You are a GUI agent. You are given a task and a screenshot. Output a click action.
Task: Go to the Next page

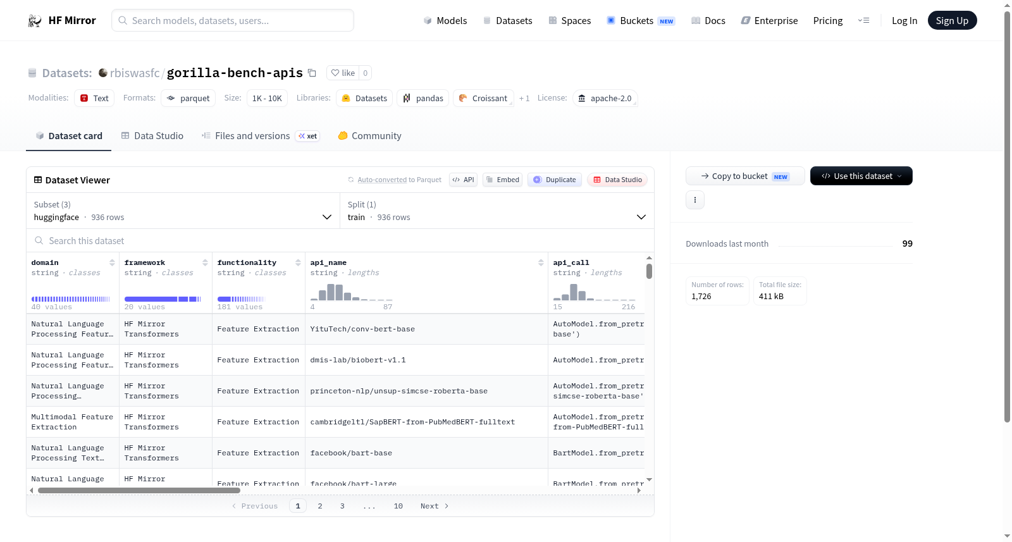pyautogui.click(x=435, y=506)
